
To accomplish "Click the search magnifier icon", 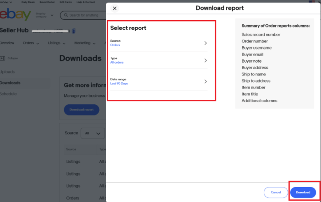I will point(65,15).
